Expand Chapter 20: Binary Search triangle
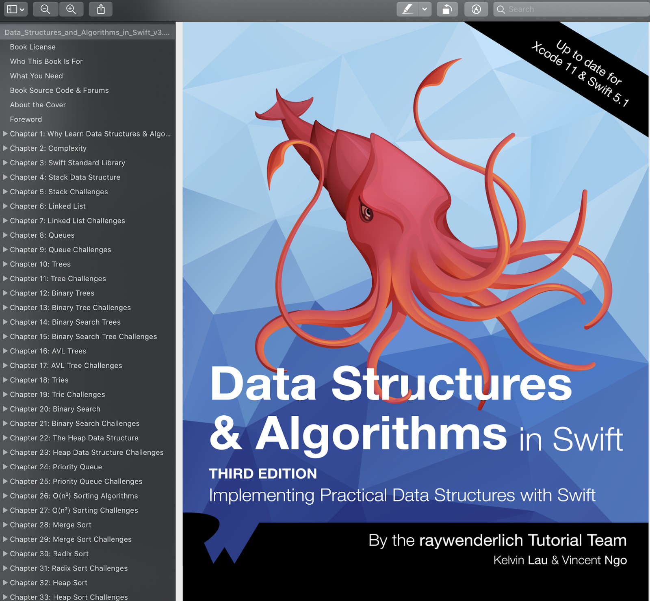The image size is (650, 601). 5,409
